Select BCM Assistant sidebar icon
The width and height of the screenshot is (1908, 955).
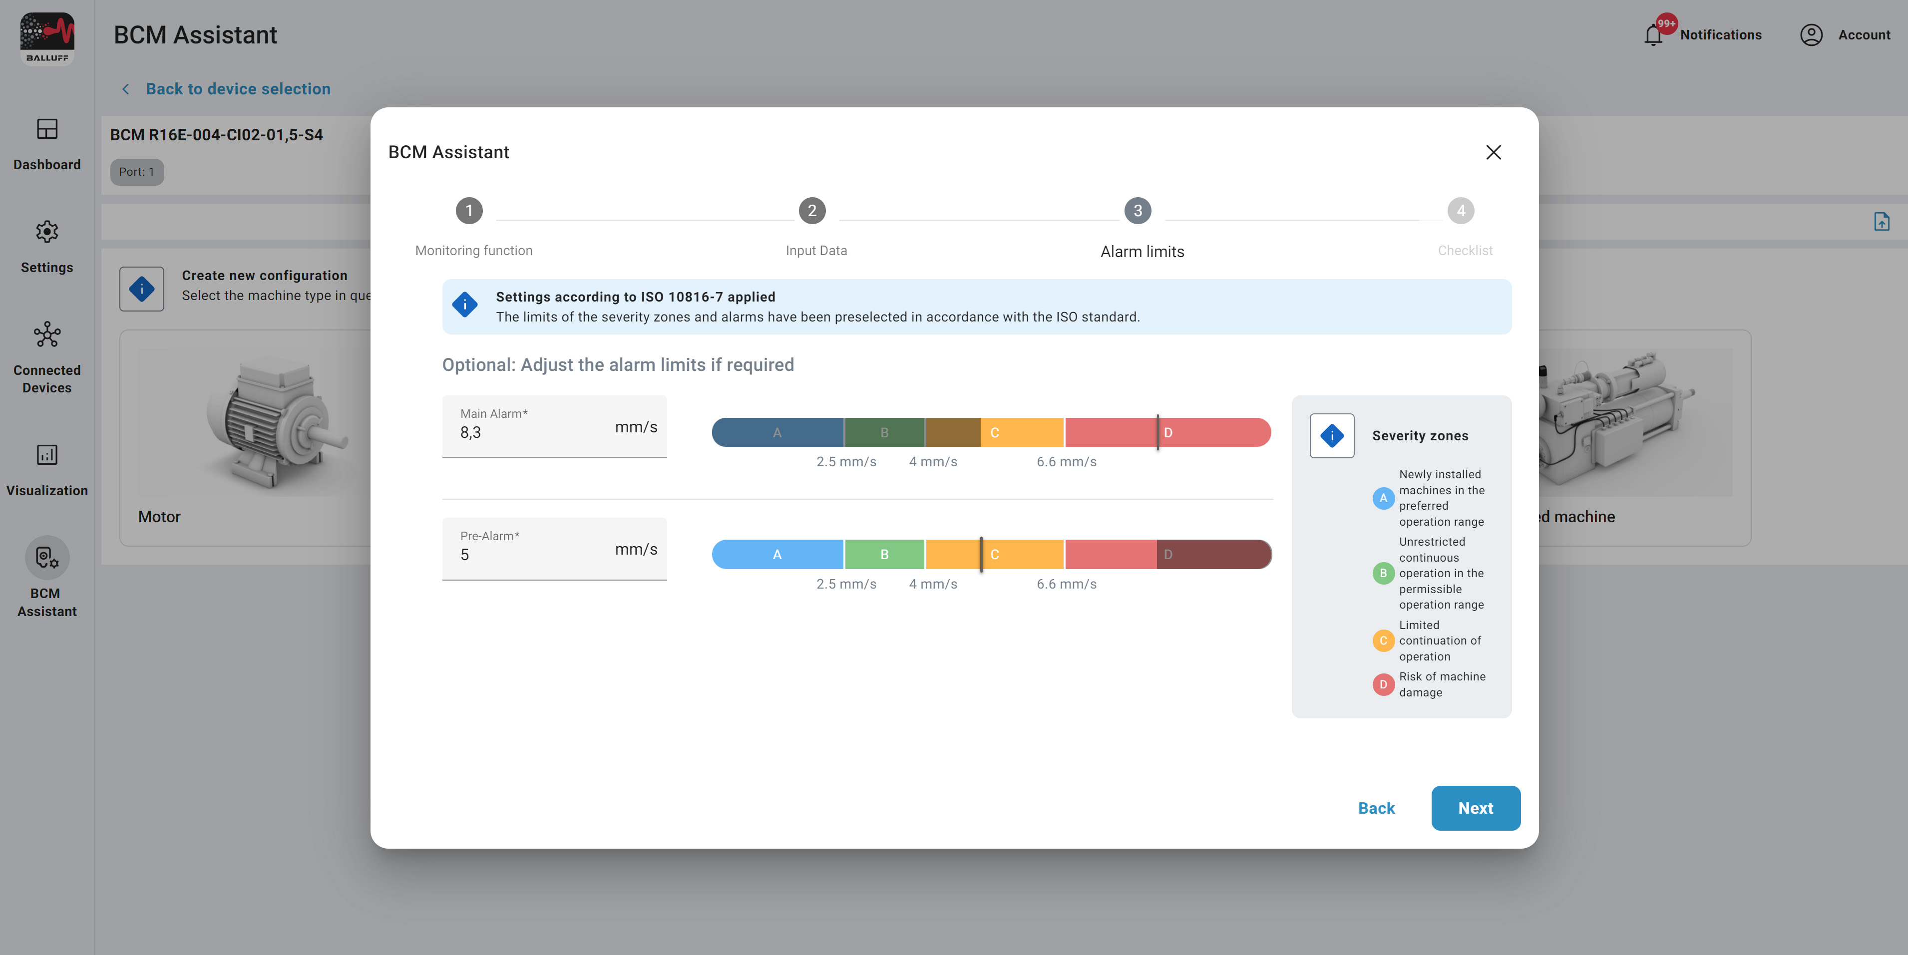[x=46, y=558]
